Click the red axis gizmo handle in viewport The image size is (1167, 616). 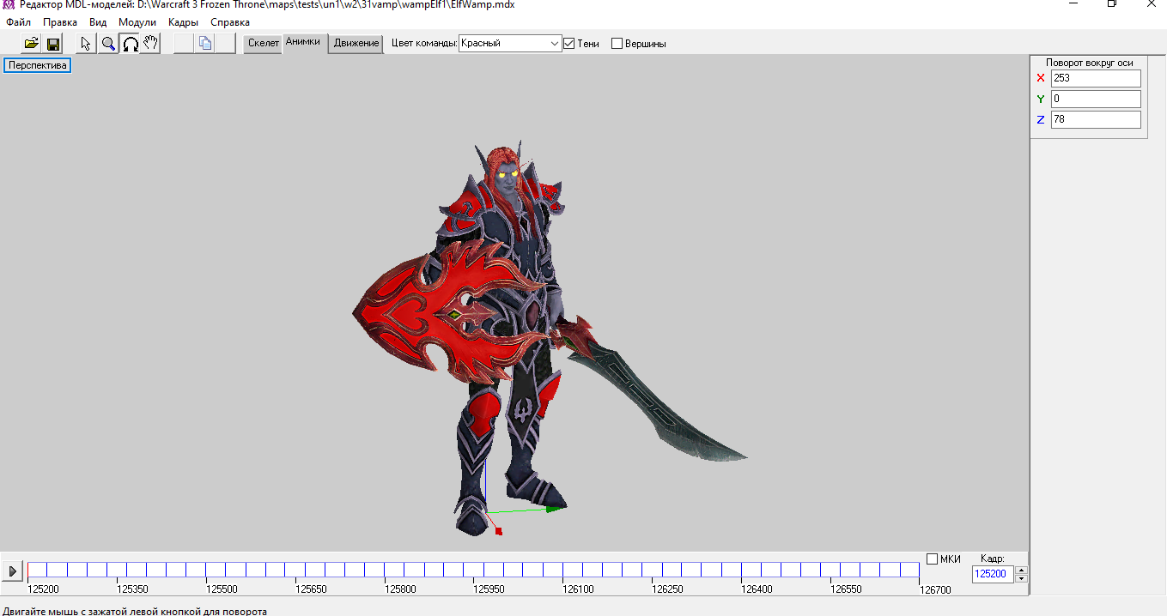(498, 531)
